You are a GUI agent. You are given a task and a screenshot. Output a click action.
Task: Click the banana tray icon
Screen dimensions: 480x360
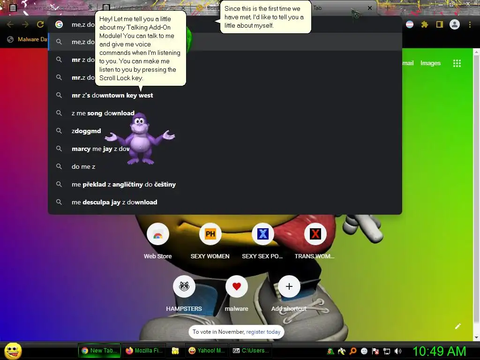(x=341, y=351)
